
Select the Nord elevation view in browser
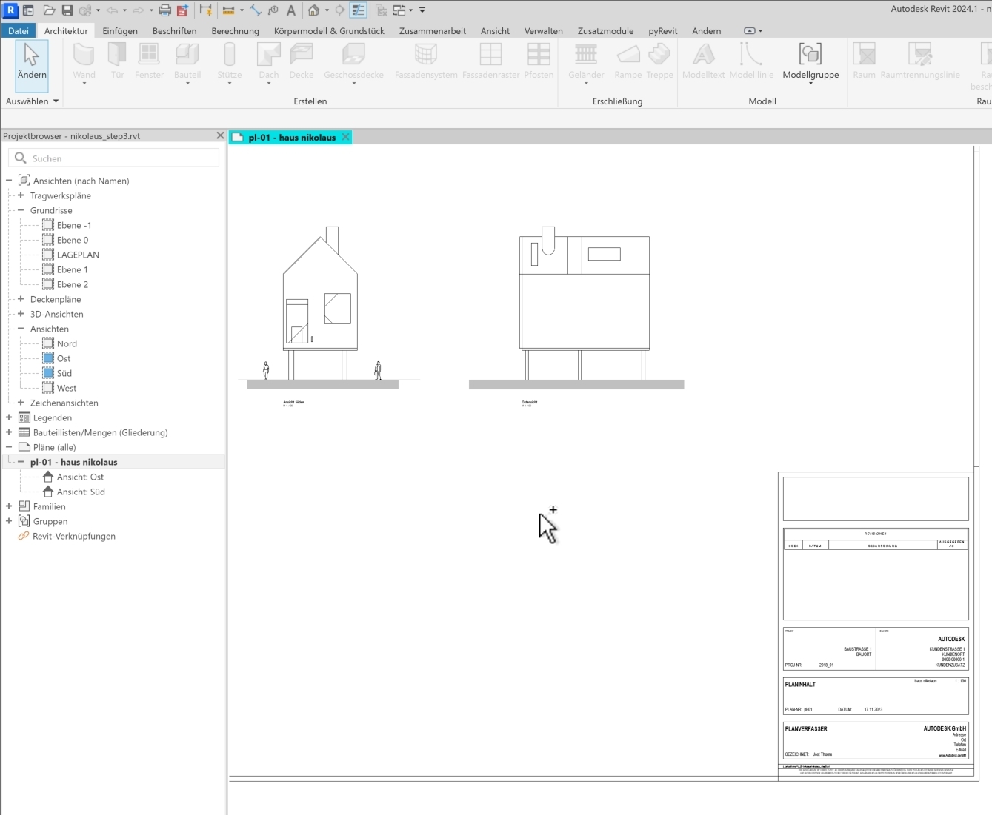pos(67,343)
